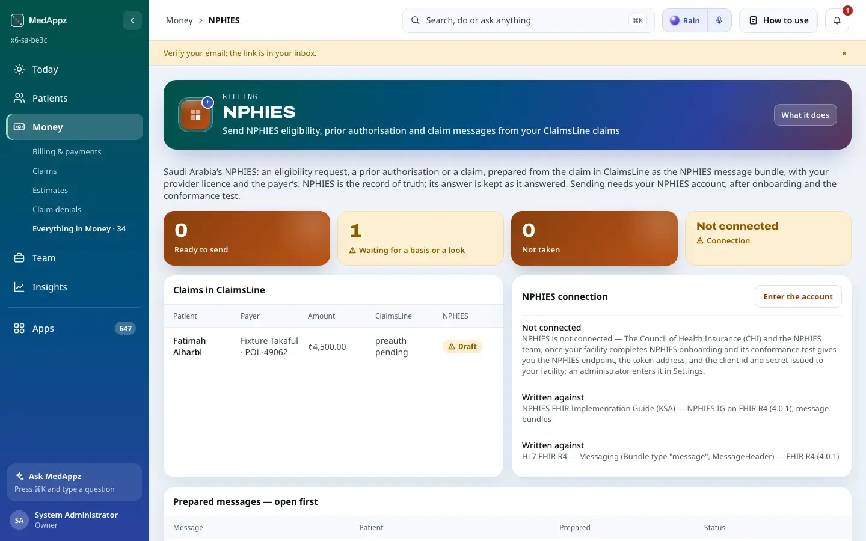Click the search magnifier icon
This screenshot has height=541, width=866.
[x=416, y=20]
